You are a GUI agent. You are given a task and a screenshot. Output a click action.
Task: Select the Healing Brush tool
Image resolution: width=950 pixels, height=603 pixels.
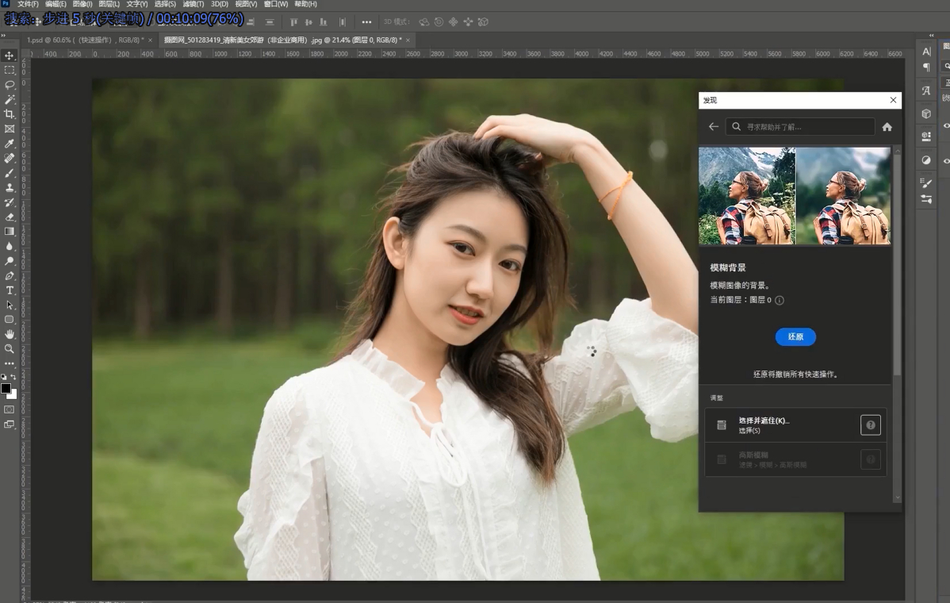[9, 158]
